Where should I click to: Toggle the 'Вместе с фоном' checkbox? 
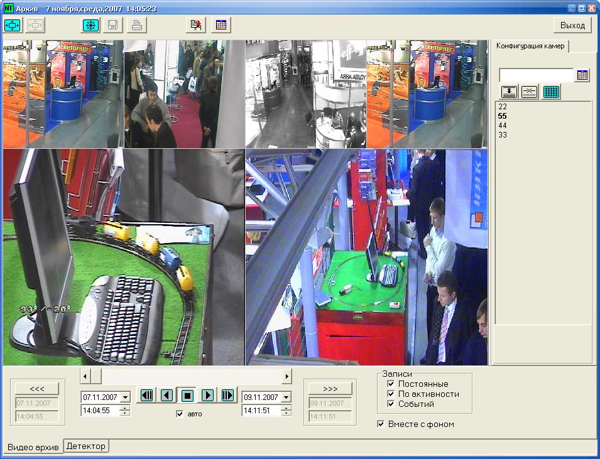pos(381,424)
